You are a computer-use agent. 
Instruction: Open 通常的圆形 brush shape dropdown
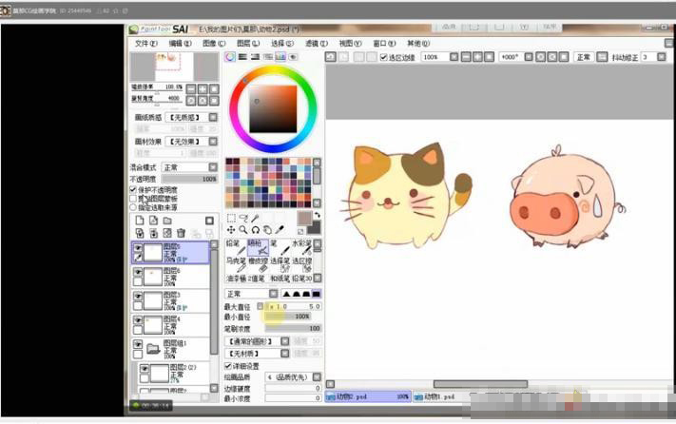(x=285, y=341)
